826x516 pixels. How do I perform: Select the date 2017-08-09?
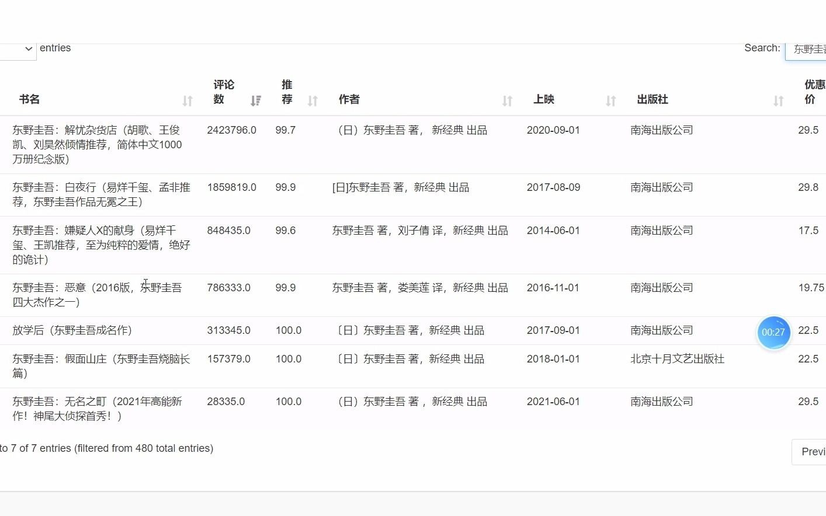(x=553, y=187)
